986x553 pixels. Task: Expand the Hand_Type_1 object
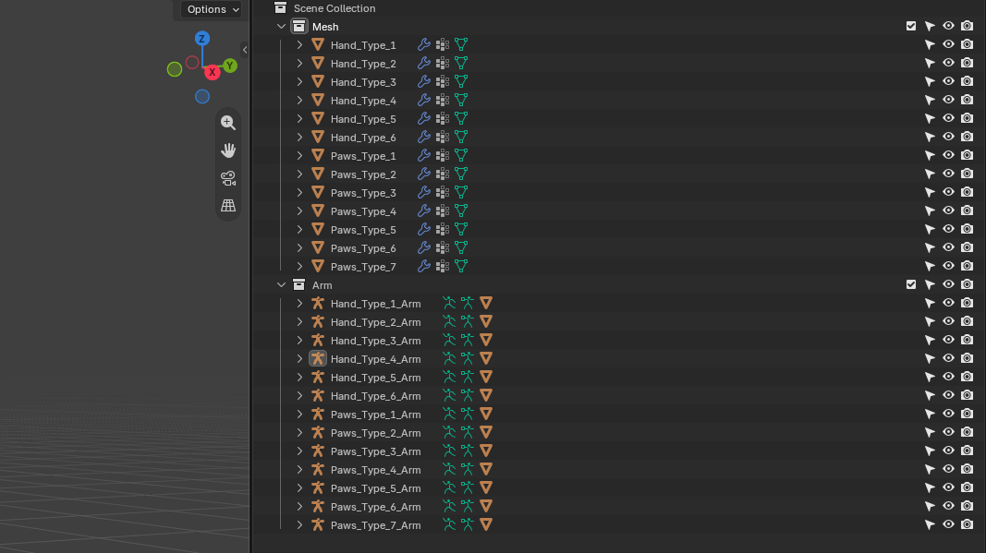pos(299,44)
